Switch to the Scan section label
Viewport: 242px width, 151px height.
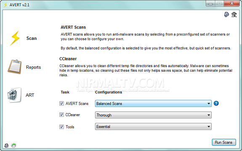coord(32,38)
